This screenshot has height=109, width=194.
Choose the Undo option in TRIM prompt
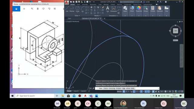tap(132, 88)
